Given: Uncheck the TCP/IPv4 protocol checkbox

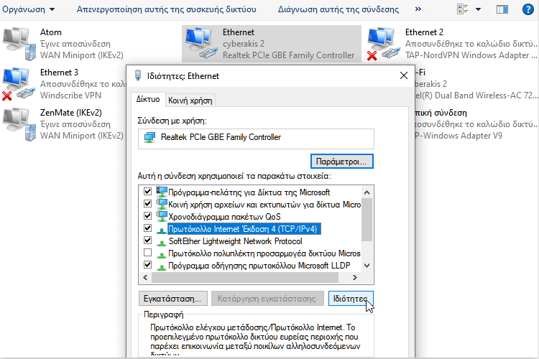Looking at the screenshot, I should [x=148, y=228].
